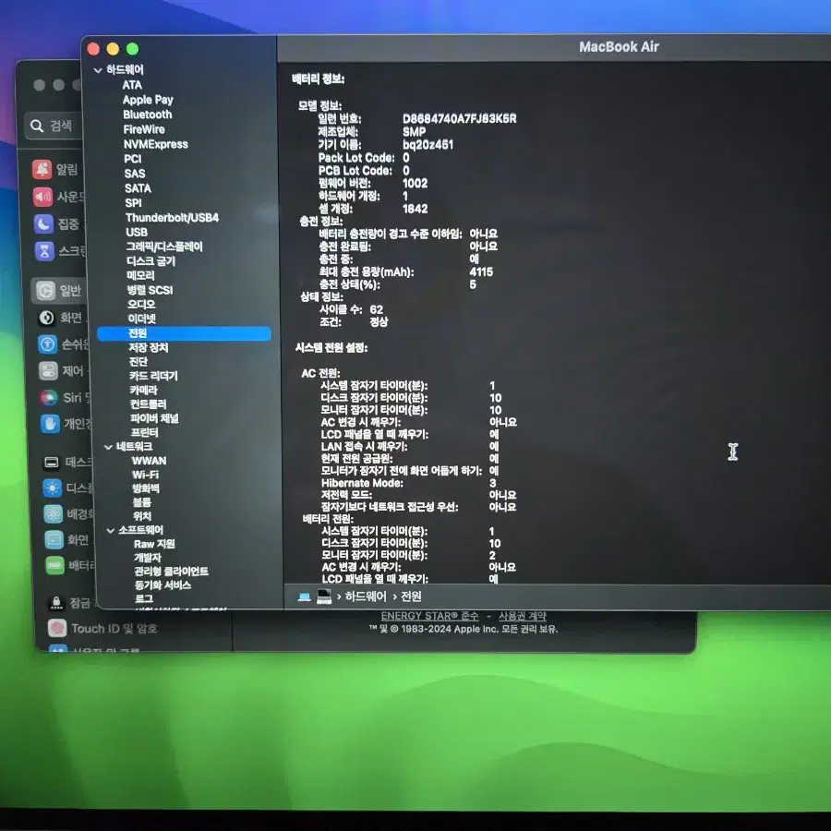Viewport: 831px width, 831px height.
Task: Select 일반 gear icon in Settings
Action: coord(45,291)
